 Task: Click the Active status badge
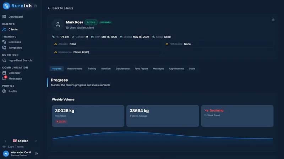pos(91,22)
